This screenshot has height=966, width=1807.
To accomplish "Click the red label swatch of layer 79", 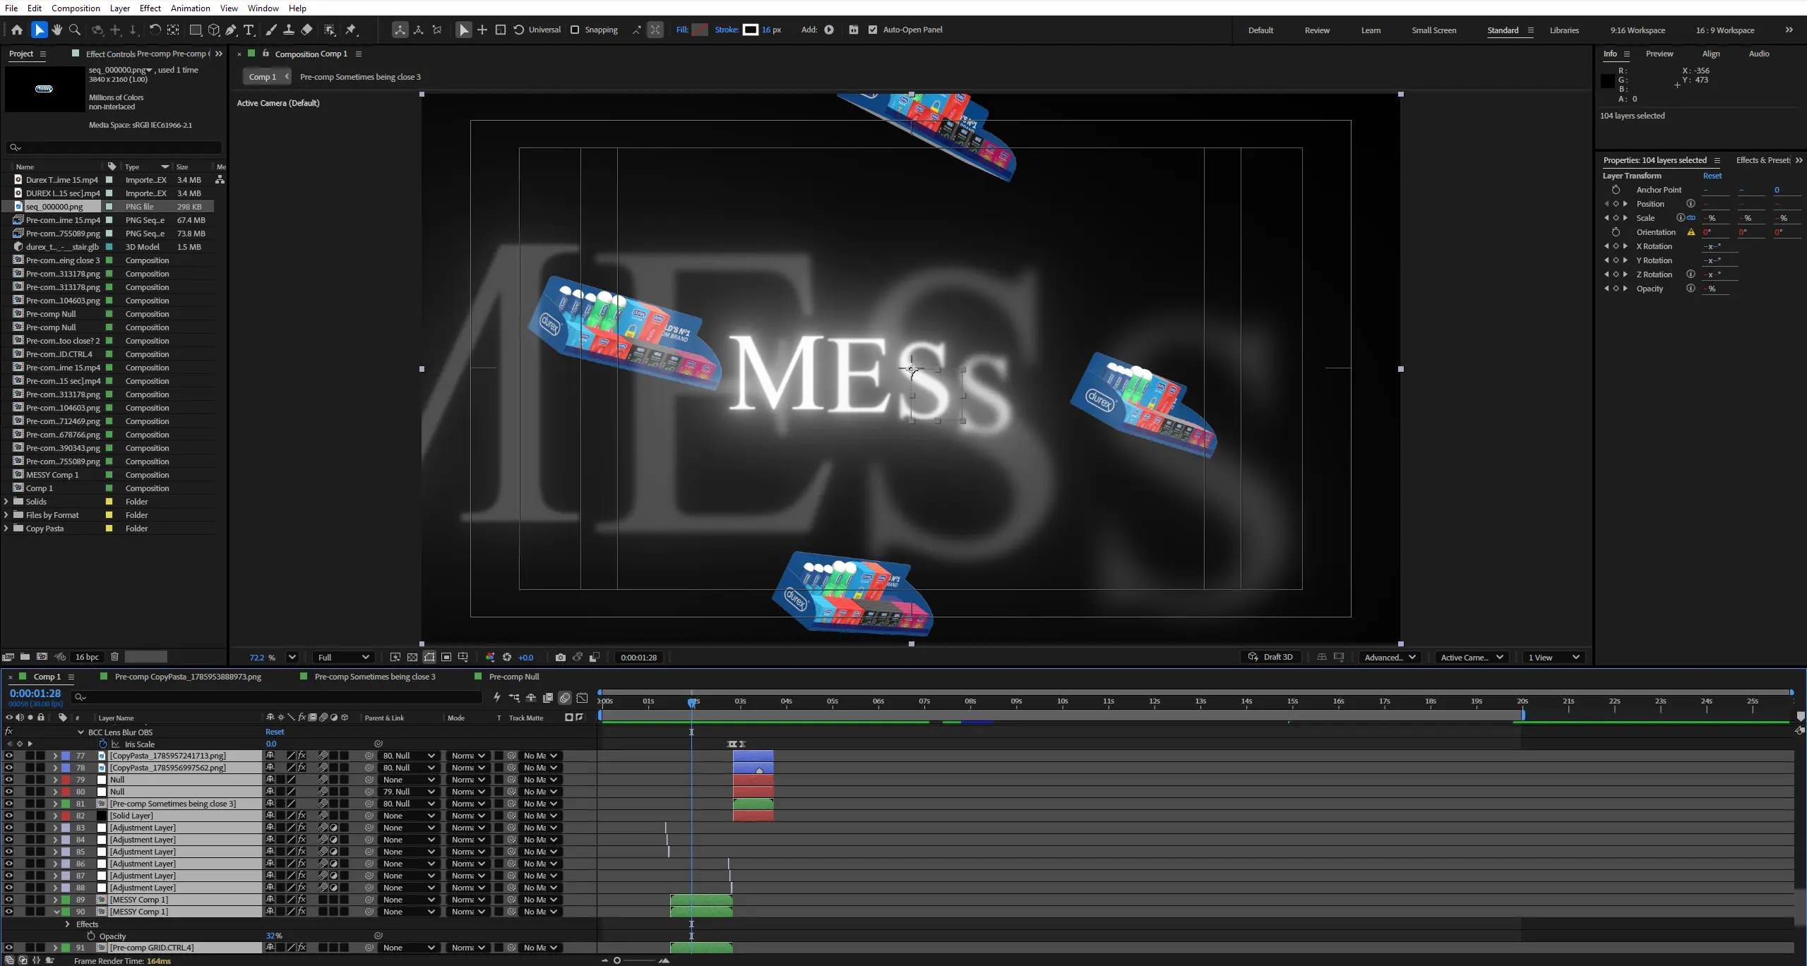I will (x=66, y=780).
